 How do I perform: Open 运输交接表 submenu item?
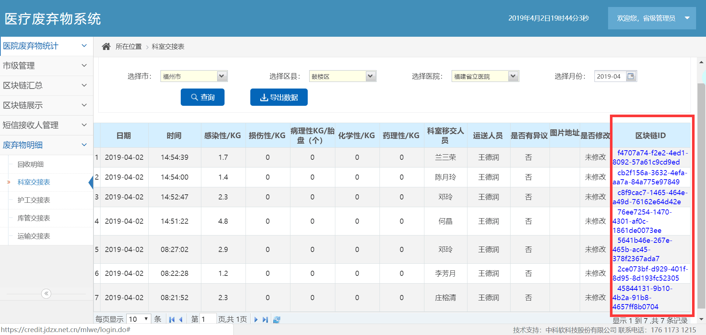34,236
